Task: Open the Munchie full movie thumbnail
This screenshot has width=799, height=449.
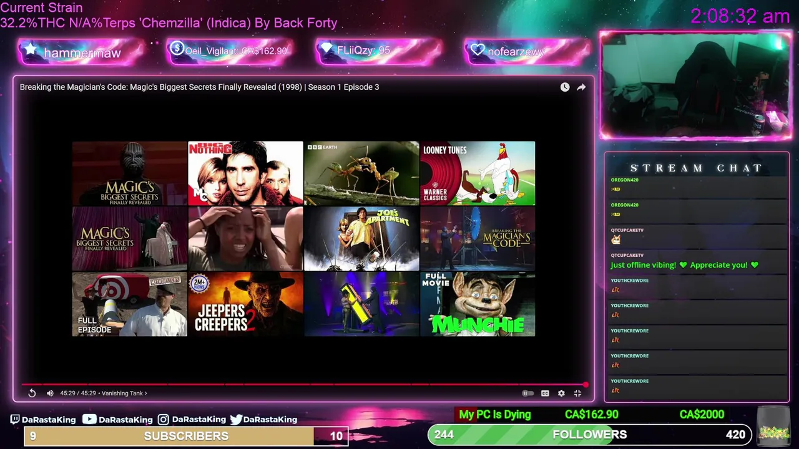Action: (x=478, y=304)
